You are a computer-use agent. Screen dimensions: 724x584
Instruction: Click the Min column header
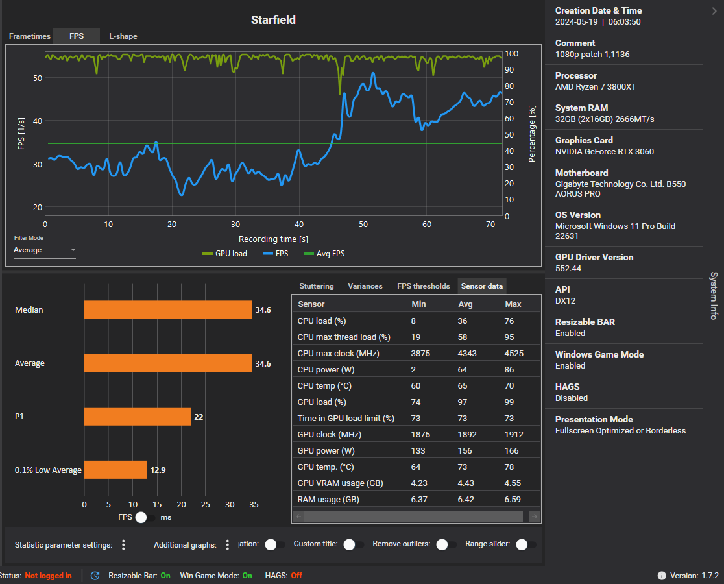pyautogui.click(x=419, y=304)
